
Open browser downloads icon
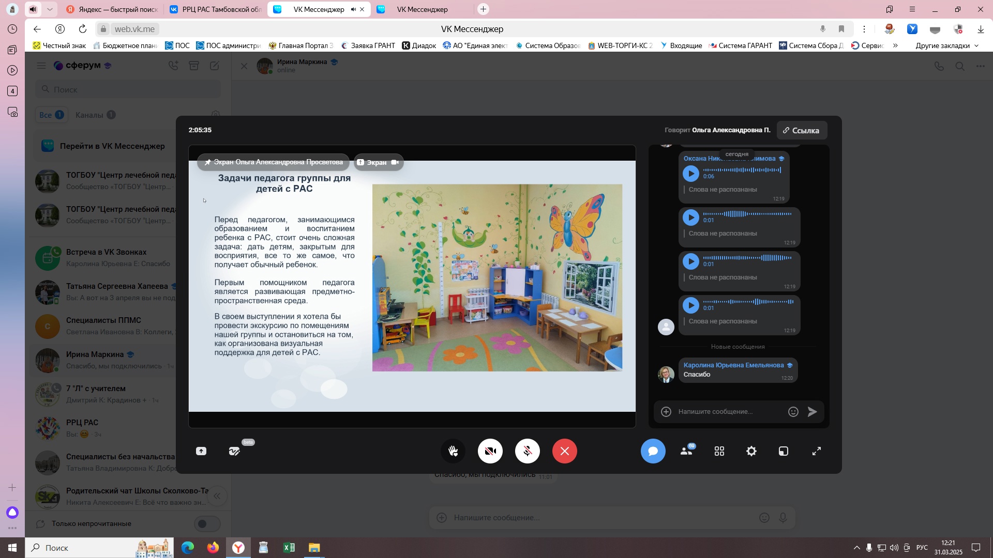(981, 29)
